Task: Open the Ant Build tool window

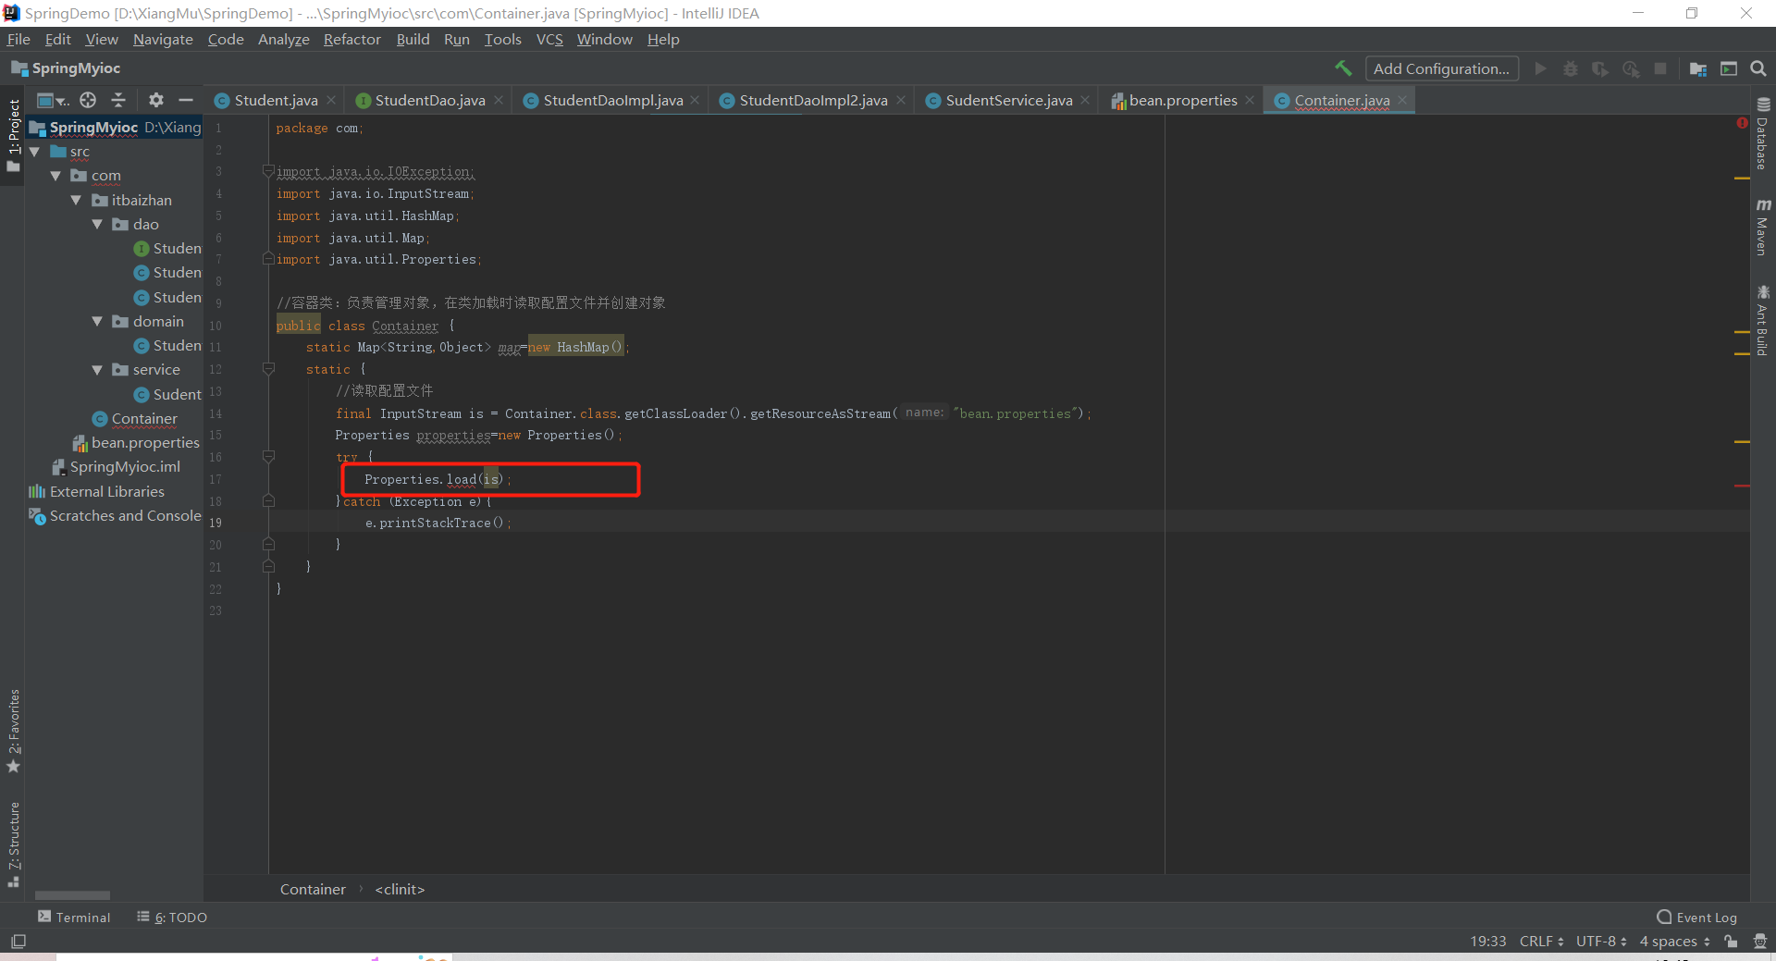Action: click(x=1763, y=320)
